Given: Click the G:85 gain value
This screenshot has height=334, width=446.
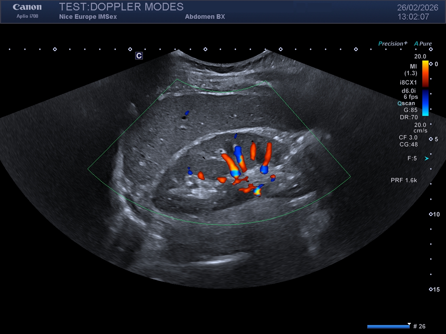Looking at the screenshot, I should [410, 110].
